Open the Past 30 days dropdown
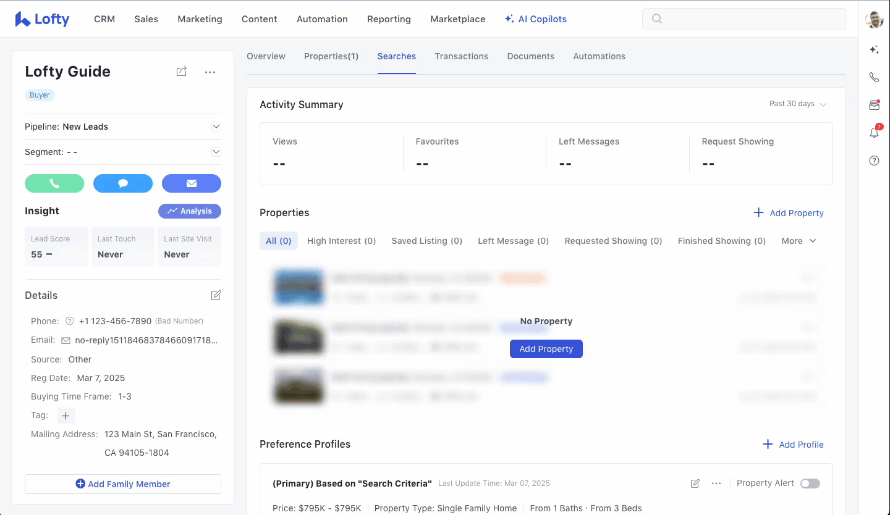Screen dimensions: 890x515 point(798,104)
